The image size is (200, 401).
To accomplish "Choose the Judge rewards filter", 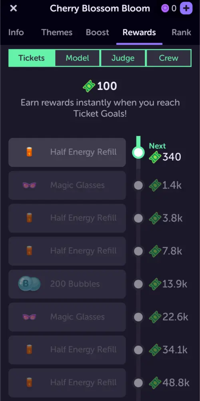I will pyautogui.click(x=123, y=58).
